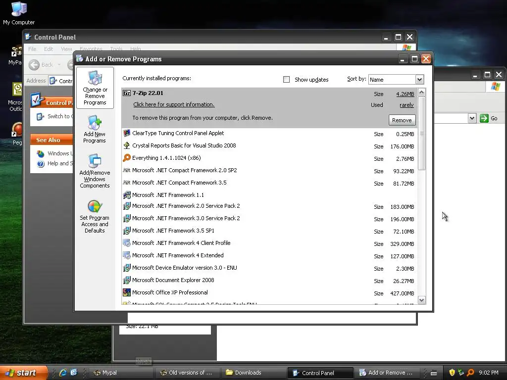
Task: Click the Microsoft Document Explorer 2008 icon
Action: coord(127,280)
